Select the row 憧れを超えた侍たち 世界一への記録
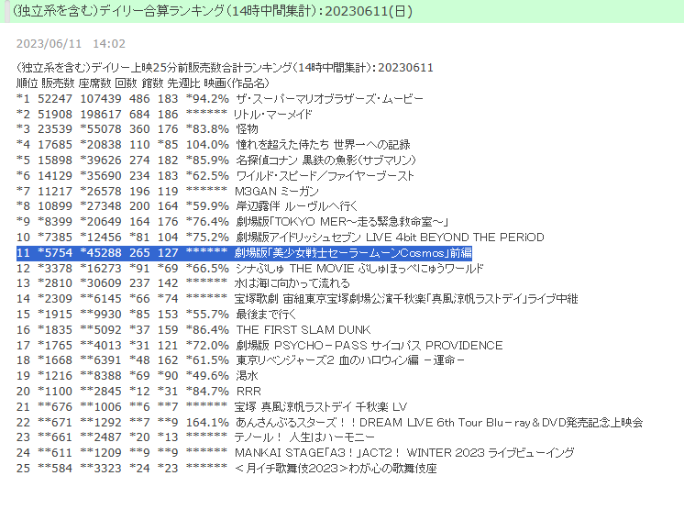The width and height of the screenshot is (684, 531). coord(214,144)
